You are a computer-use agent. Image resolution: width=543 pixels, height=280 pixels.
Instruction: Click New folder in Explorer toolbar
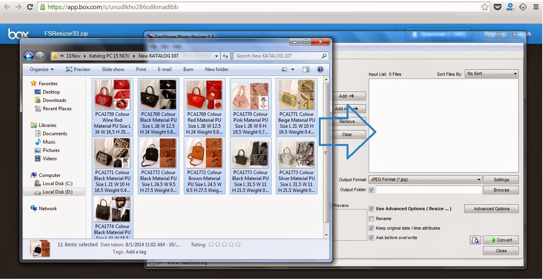click(217, 69)
